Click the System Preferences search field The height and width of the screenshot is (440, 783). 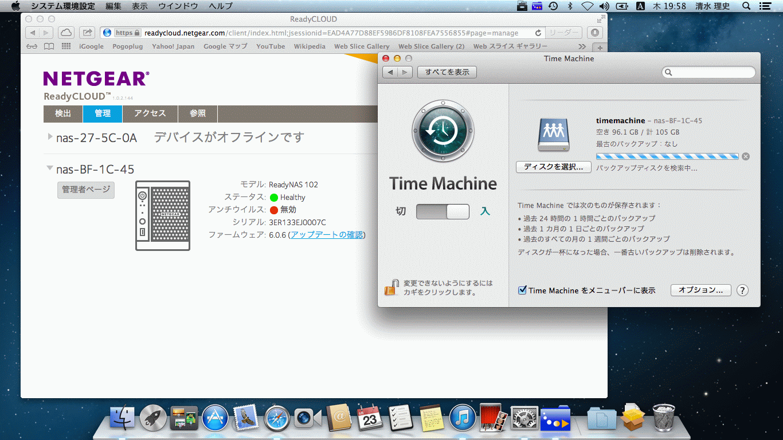[x=708, y=72]
